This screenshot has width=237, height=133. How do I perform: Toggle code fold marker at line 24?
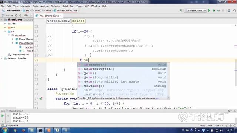(x=46, y=36)
